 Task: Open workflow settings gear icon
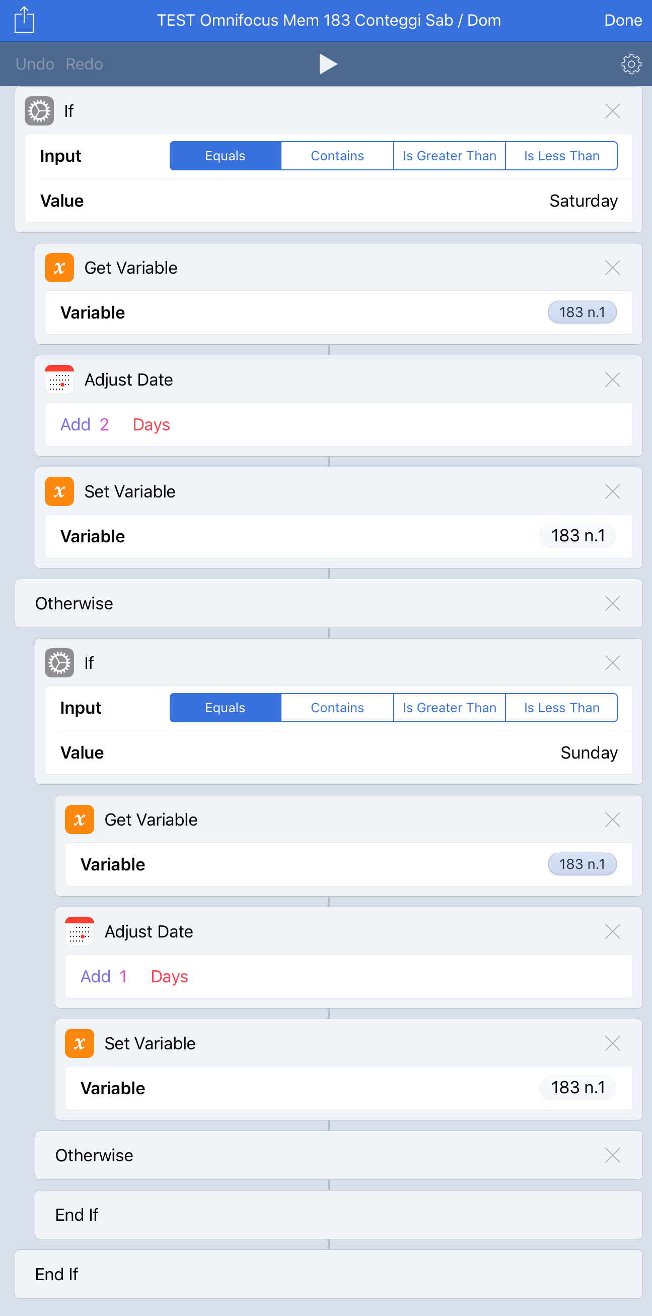pos(631,64)
